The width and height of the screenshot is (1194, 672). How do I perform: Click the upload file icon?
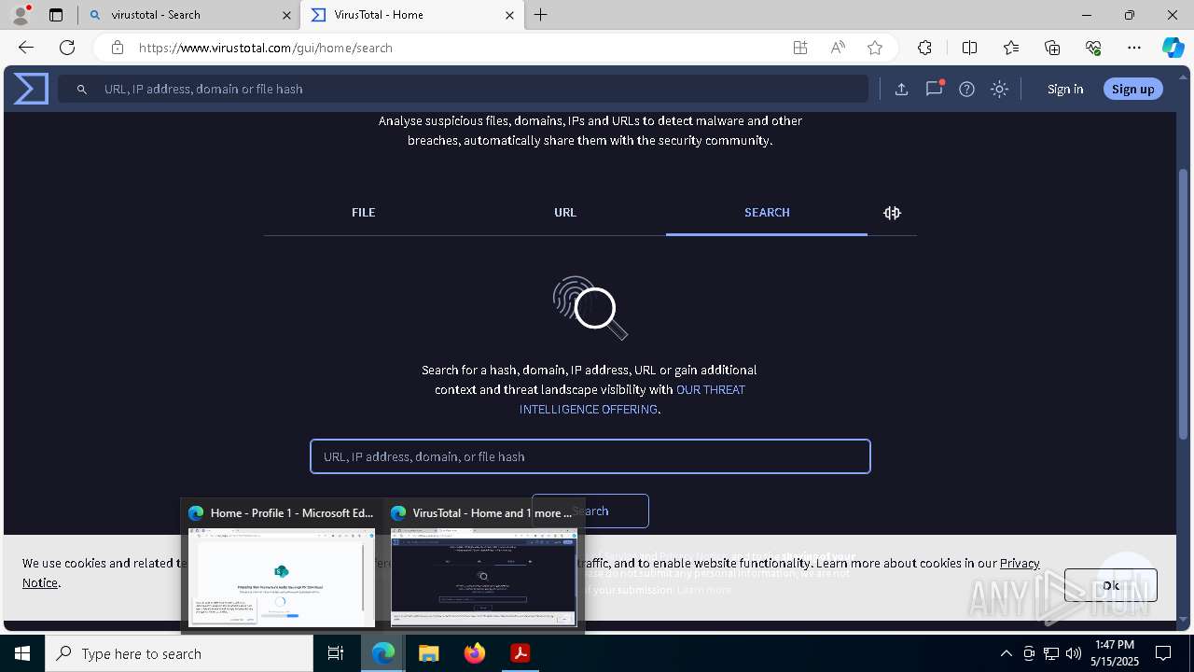(x=901, y=89)
